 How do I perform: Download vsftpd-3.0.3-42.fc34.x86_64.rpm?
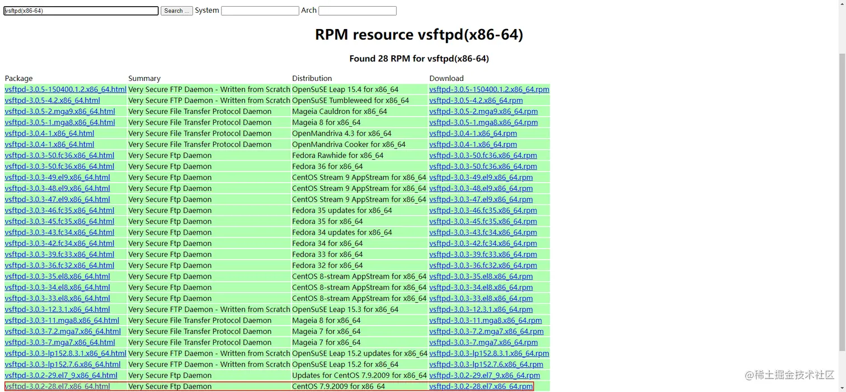coord(483,243)
